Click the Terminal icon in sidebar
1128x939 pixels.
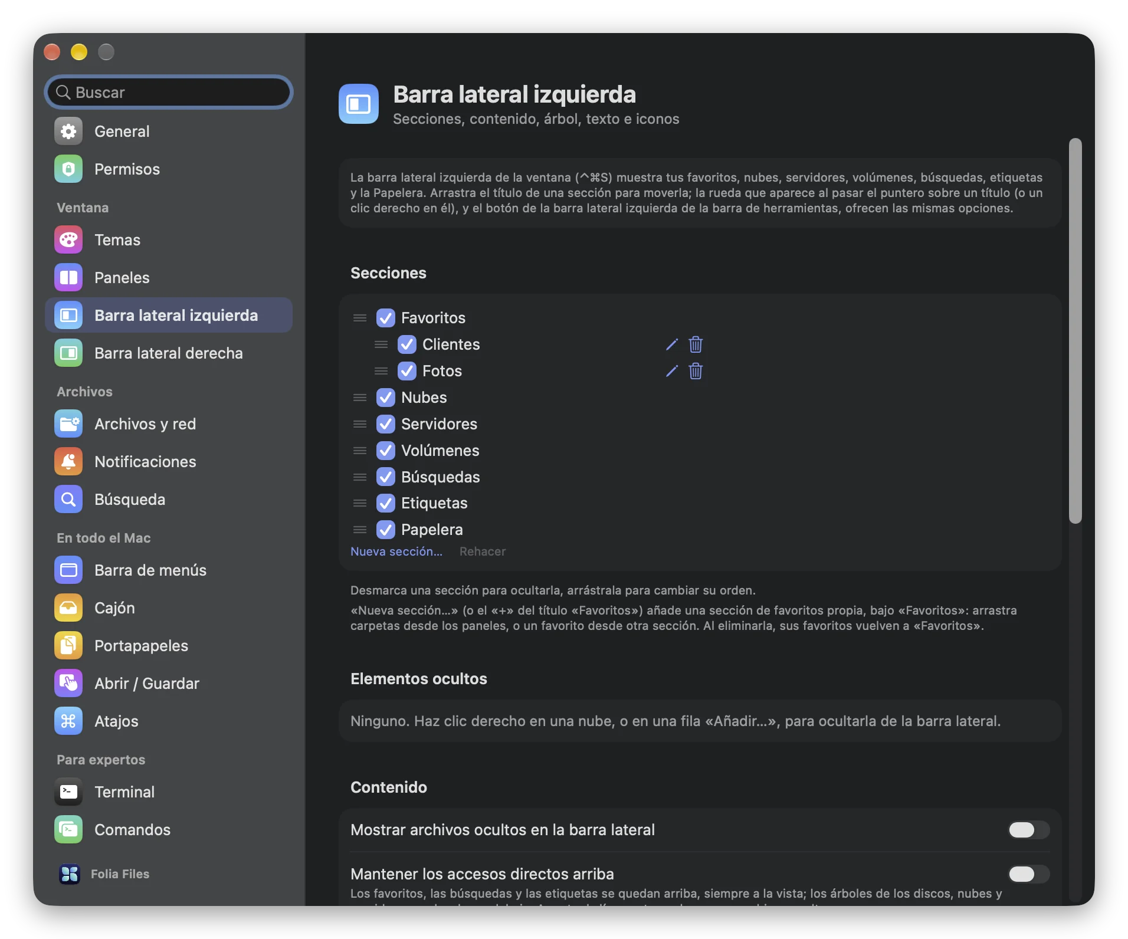coord(68,792)
